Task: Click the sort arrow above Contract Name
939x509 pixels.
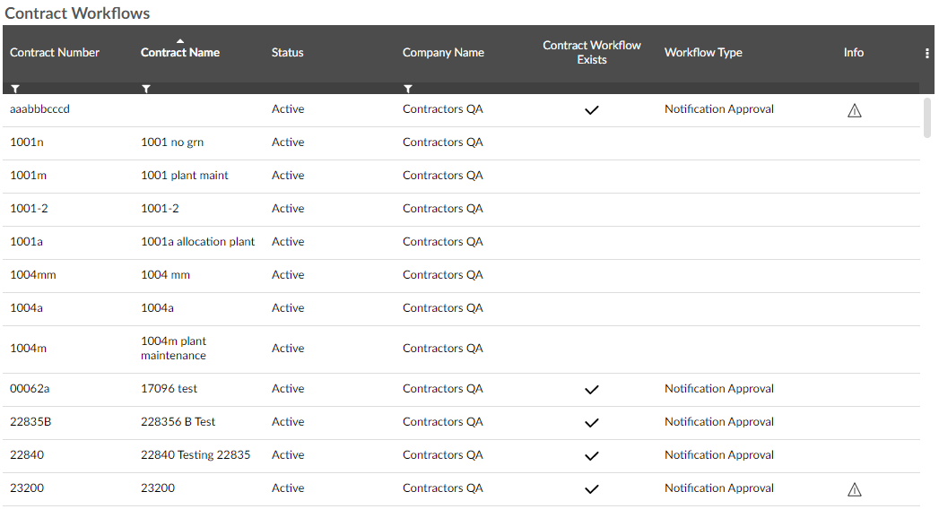Action: point(180,40)
